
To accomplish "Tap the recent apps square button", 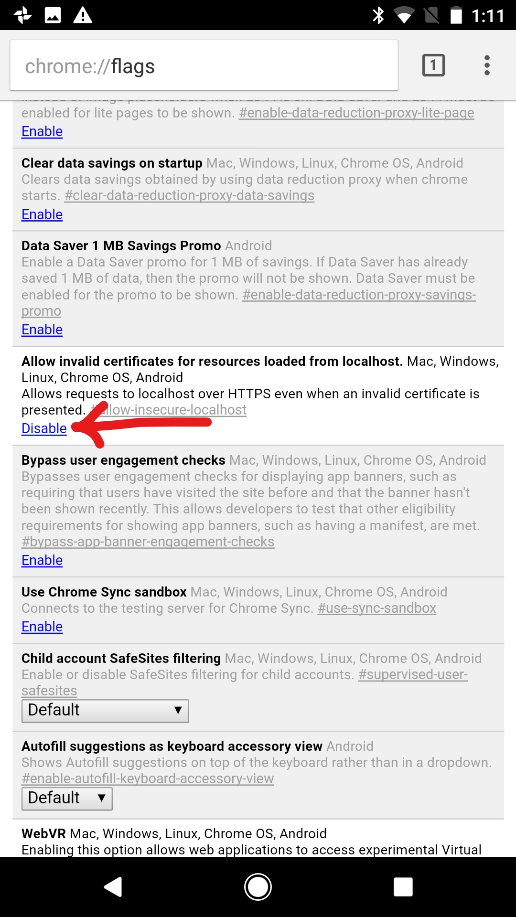I will tap(403, 887).
